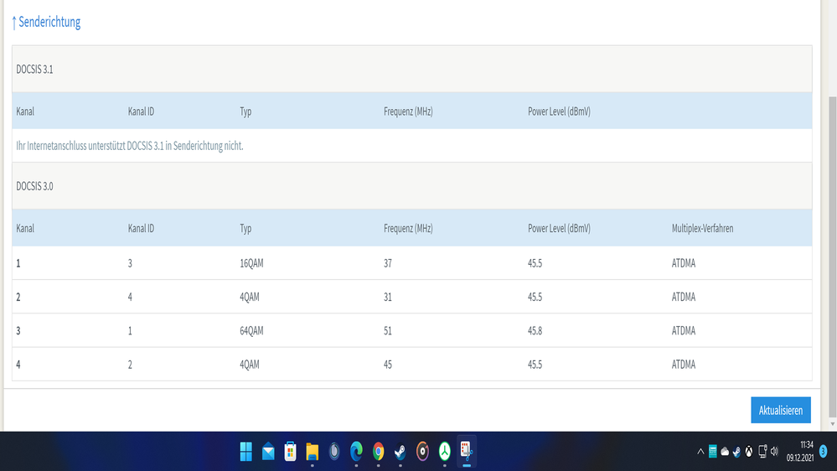This screenshot has width=837, height=471.
Task: Open the orange-ringed disc app in taskbar
Action: (x=422, y=452)
